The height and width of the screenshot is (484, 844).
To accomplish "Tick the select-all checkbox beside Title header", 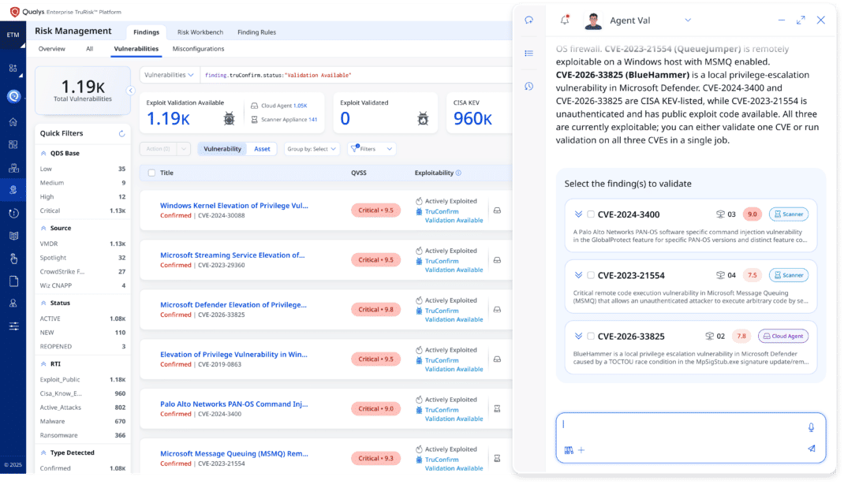I will pyautogui.click(x=151, y=173).
